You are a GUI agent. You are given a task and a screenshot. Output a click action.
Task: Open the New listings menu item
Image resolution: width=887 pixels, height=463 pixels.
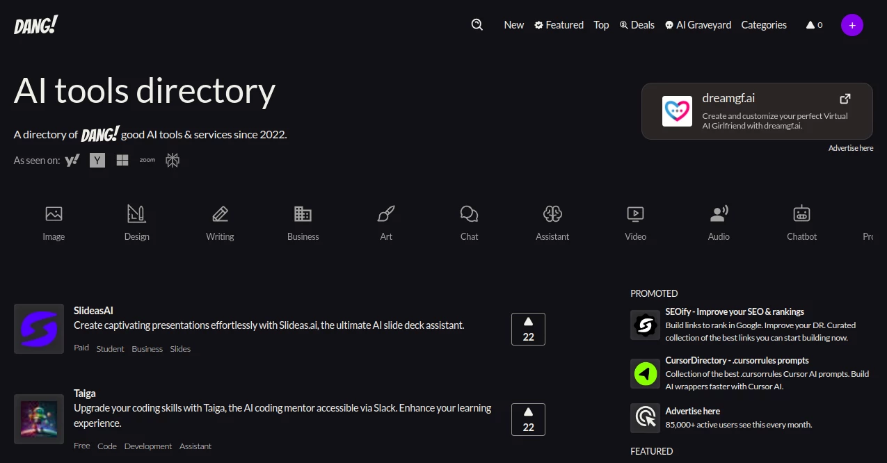click(514, 25)
